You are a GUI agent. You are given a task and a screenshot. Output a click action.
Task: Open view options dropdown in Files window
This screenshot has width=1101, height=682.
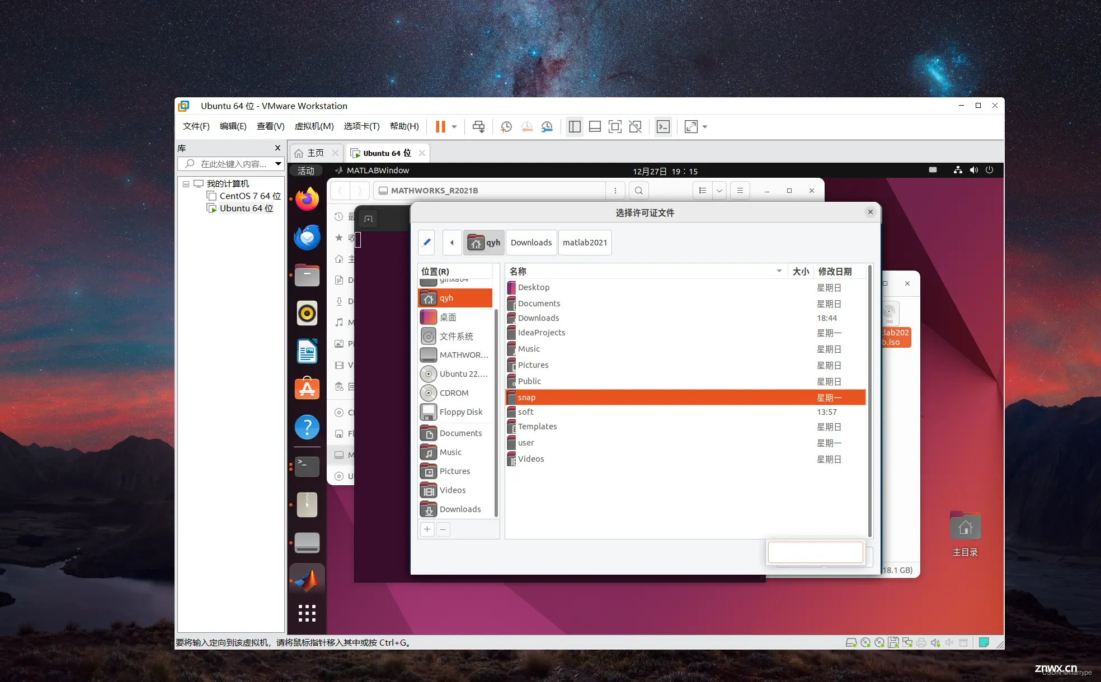pos(719,191)
